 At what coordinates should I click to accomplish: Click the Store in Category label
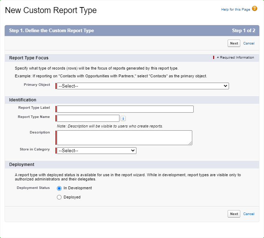click(x=35, y=149)
